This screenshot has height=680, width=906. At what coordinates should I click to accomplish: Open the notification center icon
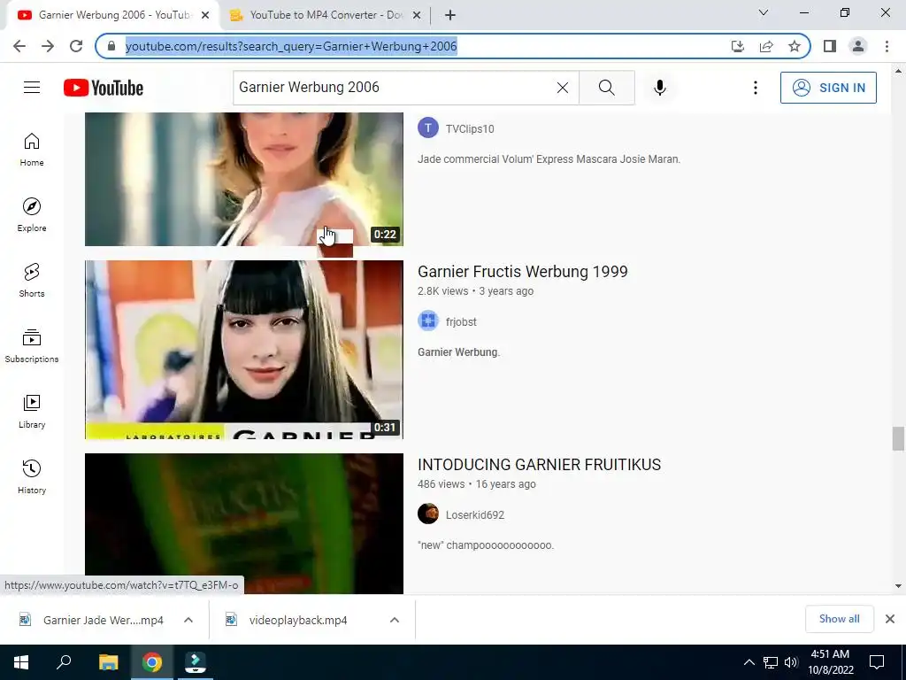pos(877,662)
